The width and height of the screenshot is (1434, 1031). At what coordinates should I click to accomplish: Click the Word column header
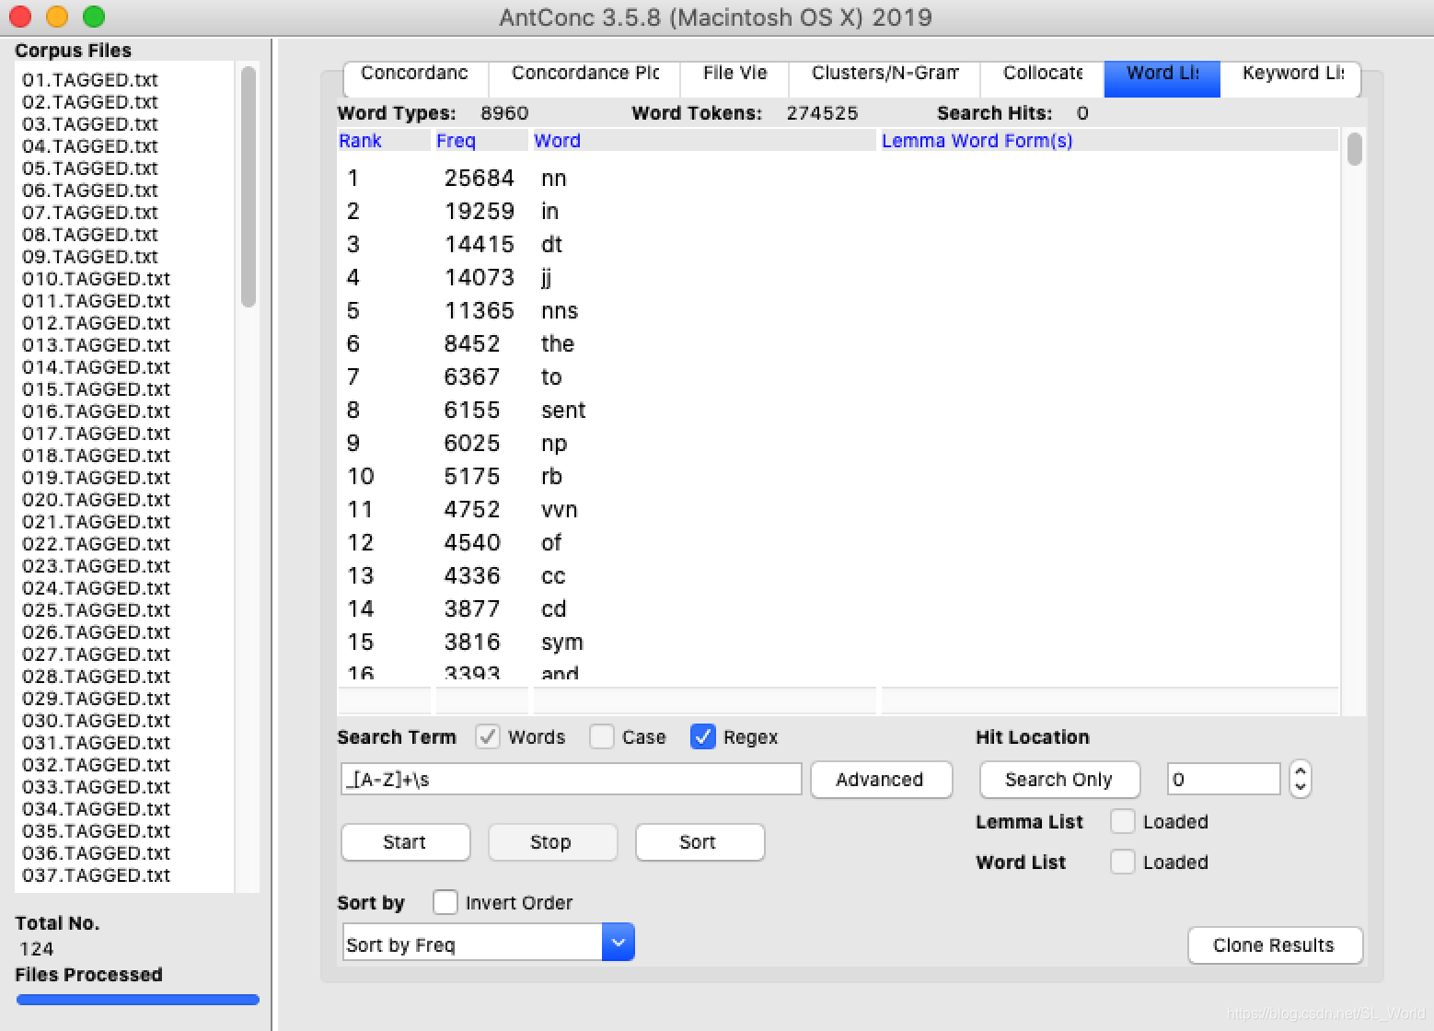(x=704, y=141)
